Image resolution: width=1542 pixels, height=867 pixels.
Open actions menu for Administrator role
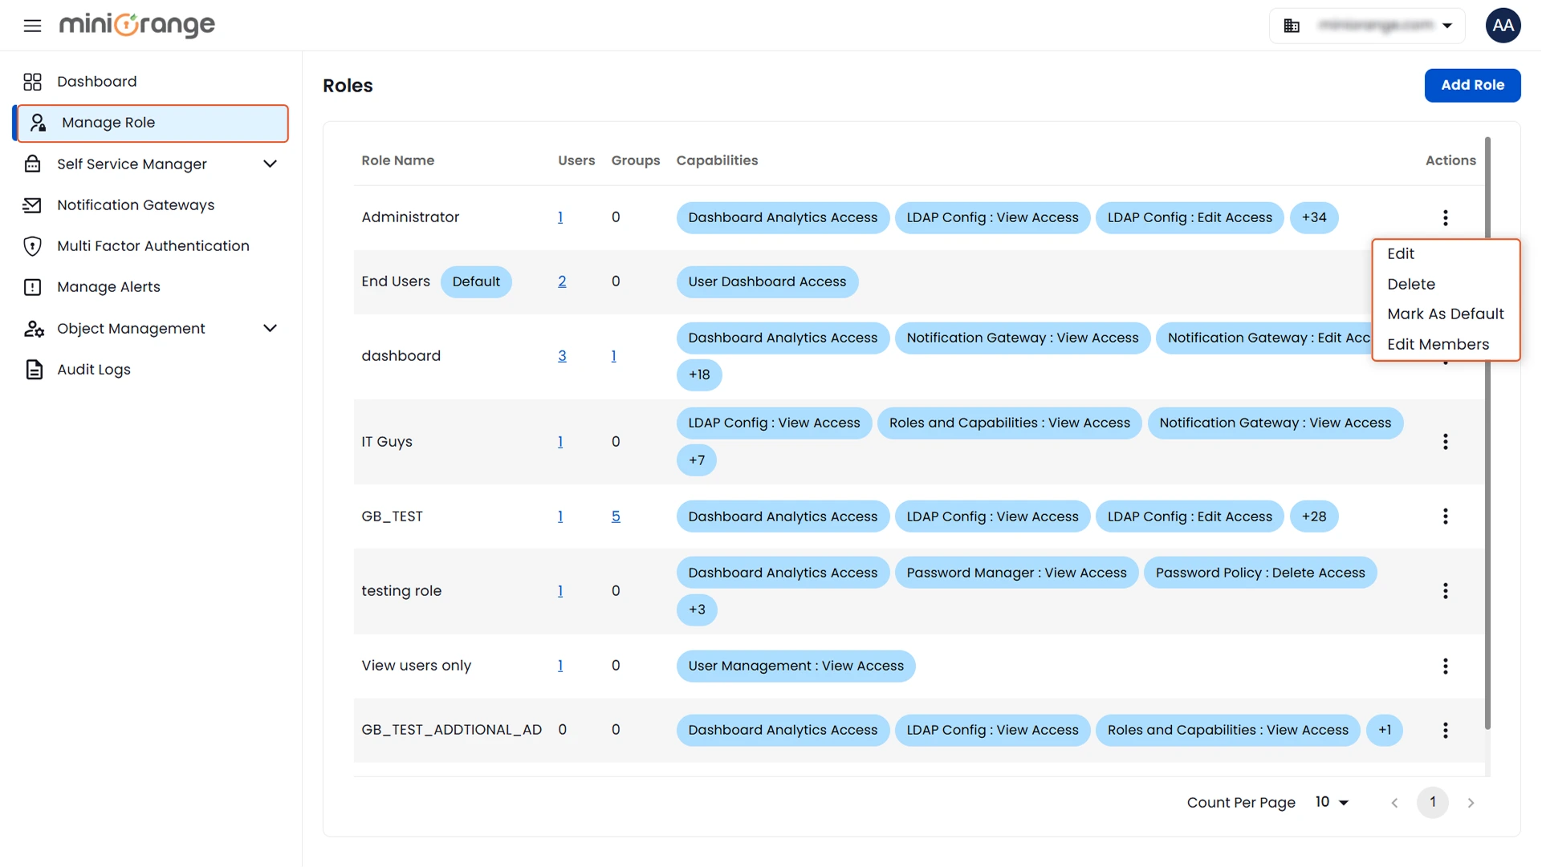click(1445, 217)
